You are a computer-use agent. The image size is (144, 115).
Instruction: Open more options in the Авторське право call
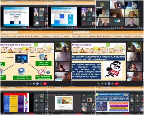click(x=113, y=84)
